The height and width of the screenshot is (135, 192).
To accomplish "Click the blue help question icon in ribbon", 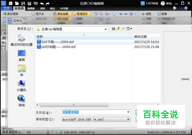I will [186, 8].
